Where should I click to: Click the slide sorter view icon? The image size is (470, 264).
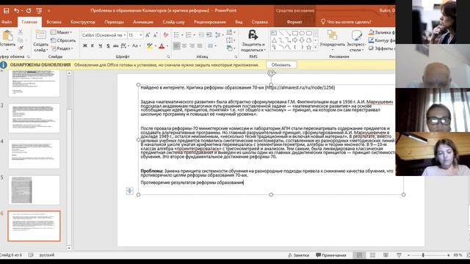point(372,255)
